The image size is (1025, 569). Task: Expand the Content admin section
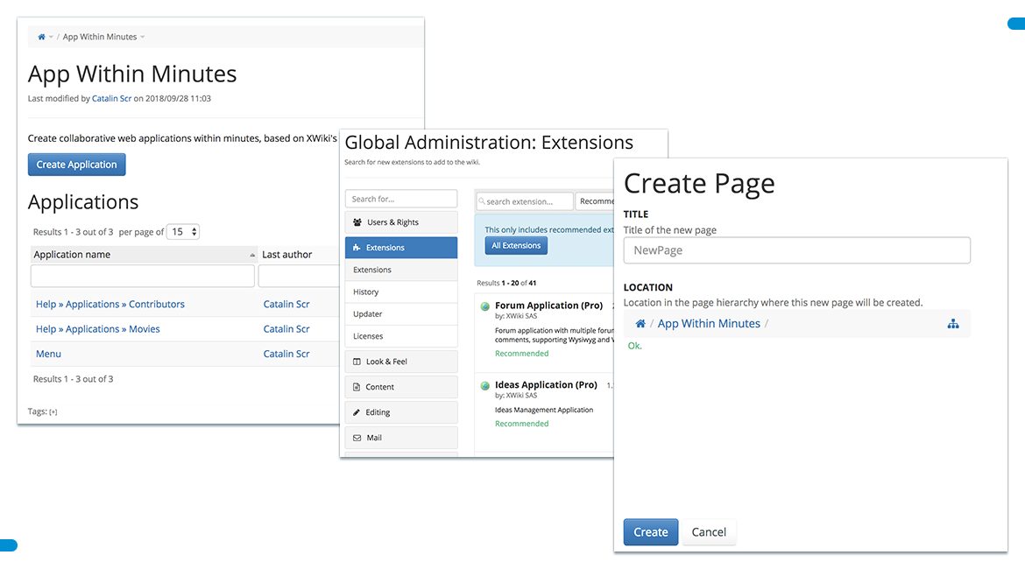(400, 387)
